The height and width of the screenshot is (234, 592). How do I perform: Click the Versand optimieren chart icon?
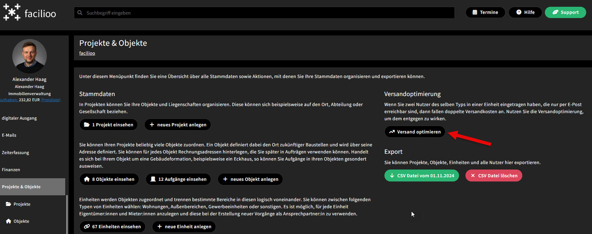click(392, 132)
